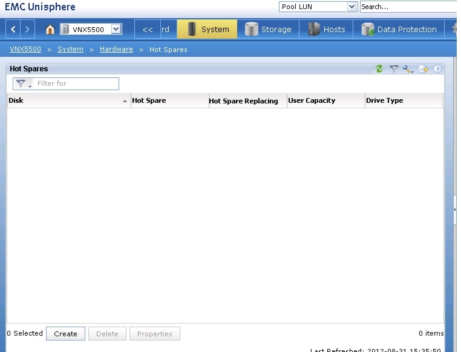Screen dimensions: 461x352
Task: Click the Search input field
Action: coord(408,7)
